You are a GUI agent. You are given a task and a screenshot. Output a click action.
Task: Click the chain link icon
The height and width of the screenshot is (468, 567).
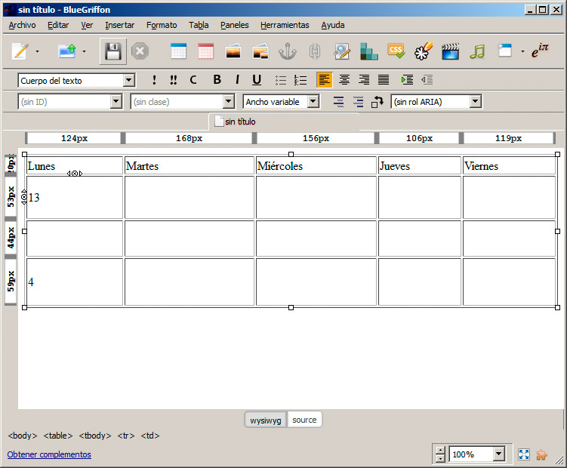pos(315,51)
